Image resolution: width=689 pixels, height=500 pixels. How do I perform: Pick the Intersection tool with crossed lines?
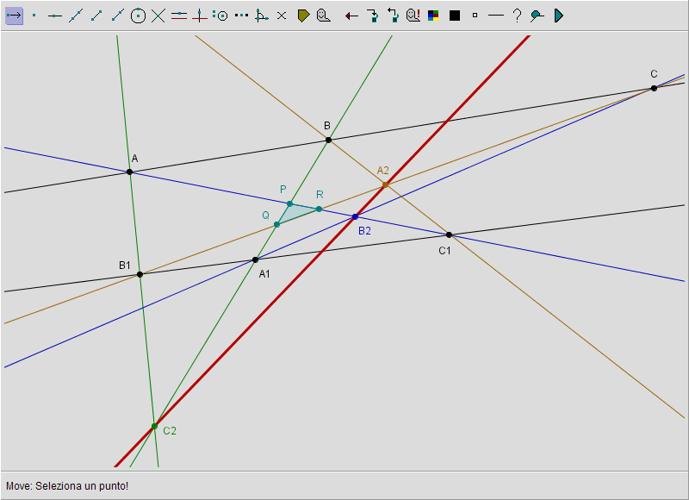[x=158, y=16]
